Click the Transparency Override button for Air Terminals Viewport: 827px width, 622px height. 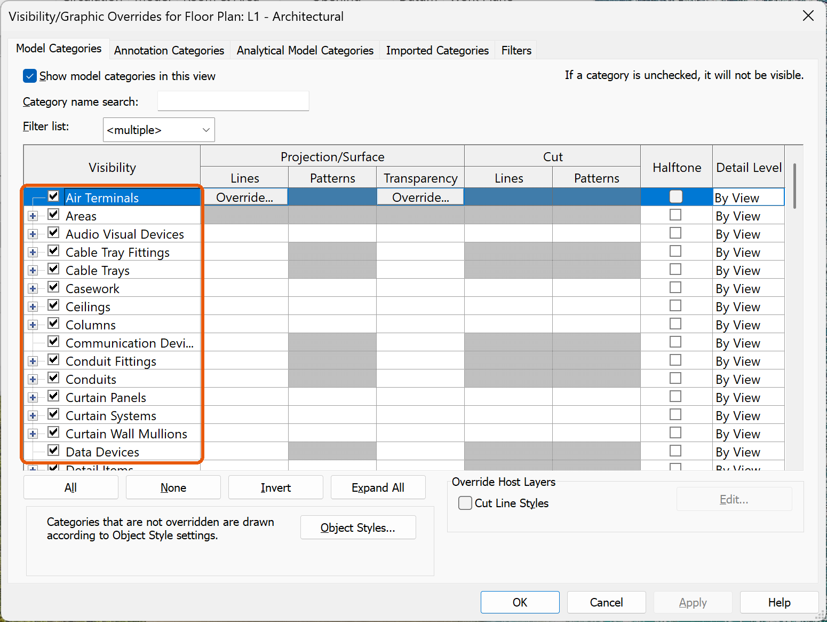click(420, 197)
